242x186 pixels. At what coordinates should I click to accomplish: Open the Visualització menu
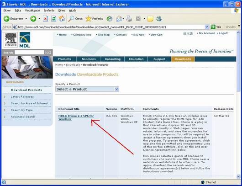point(32,11)
